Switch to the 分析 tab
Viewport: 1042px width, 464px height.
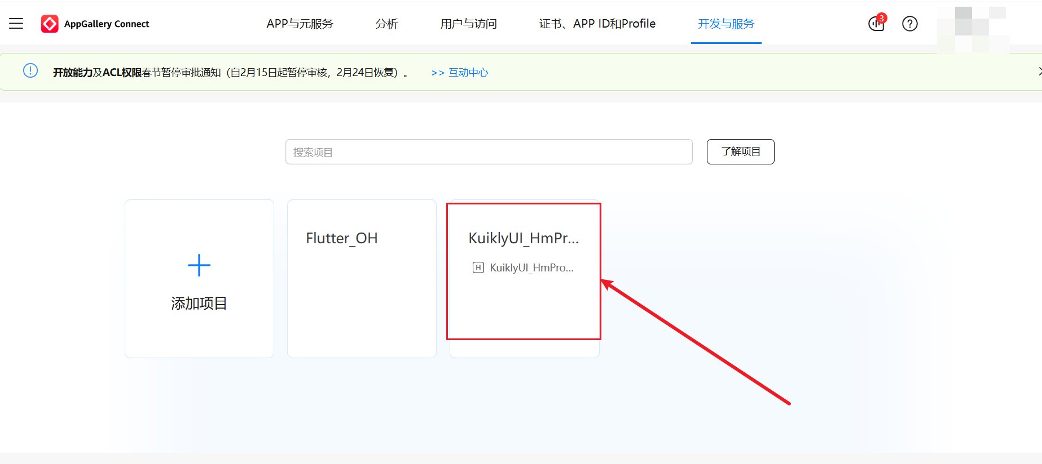pos(386,24)
